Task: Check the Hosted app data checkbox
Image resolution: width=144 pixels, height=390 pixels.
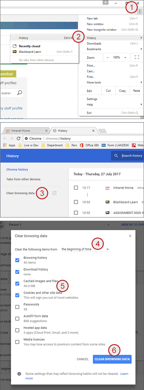Action: coord(17,330)
